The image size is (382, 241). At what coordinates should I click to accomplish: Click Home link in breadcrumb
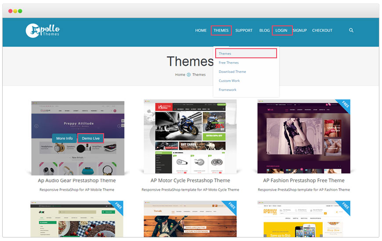pos(180,74)
